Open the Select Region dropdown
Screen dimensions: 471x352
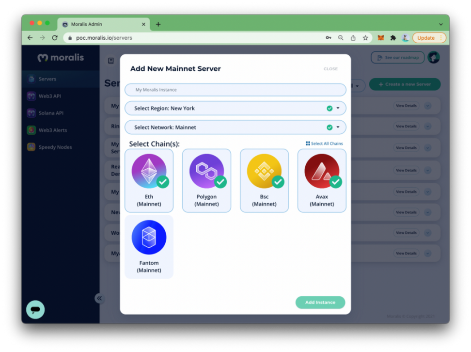click(x=235, y=108)
